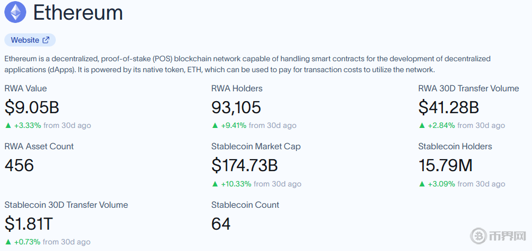The width and height of the screenshot is (532, 251).
Task: Click the green up-triangle beside +2.84%
Action: 422,126
